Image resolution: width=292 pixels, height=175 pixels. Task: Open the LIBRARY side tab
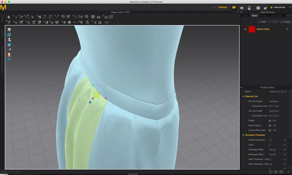pyautogui.click(x=2, y=19)
